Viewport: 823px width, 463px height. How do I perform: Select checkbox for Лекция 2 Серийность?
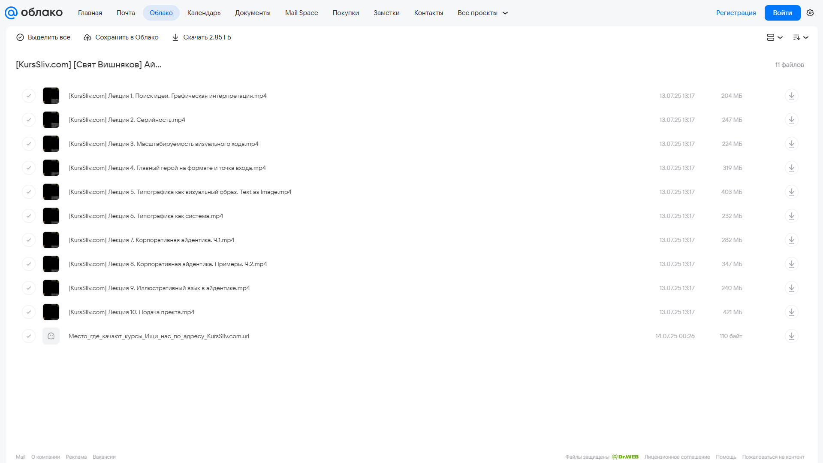[x=29, y=120]
